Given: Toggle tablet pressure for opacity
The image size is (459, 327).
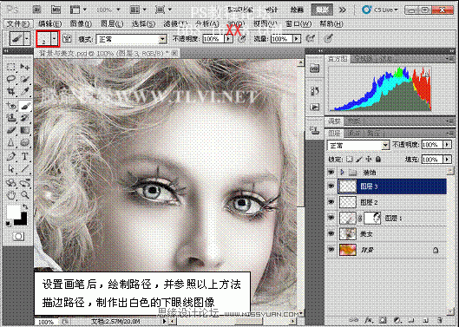Looking at the screenshot, I should click(x=242, y=39).
